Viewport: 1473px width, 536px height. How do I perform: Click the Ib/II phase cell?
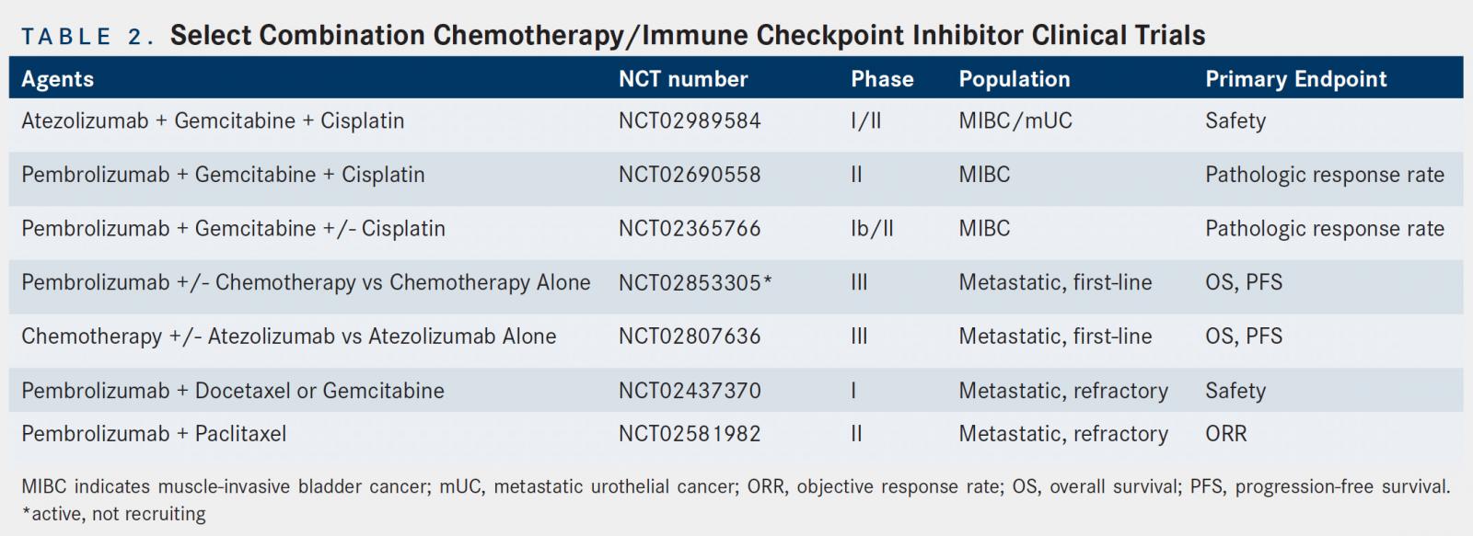872,228
